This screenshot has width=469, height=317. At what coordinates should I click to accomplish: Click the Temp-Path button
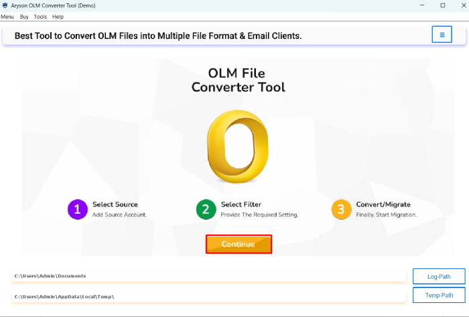pyautogui.click(x=439, y=295)
